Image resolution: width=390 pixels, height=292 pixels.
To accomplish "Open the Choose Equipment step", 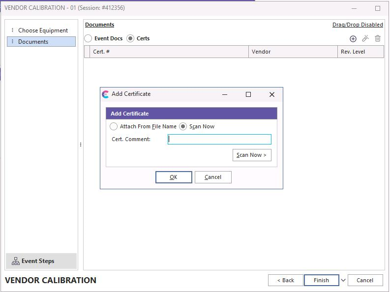I will click(x=43, y=30).
